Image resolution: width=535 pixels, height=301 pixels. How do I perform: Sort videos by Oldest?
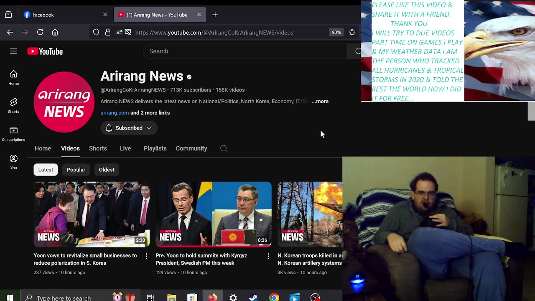tap(107, 170)
